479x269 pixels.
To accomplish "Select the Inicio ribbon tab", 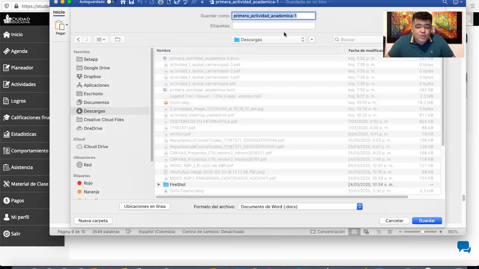I will coord(59,12).
